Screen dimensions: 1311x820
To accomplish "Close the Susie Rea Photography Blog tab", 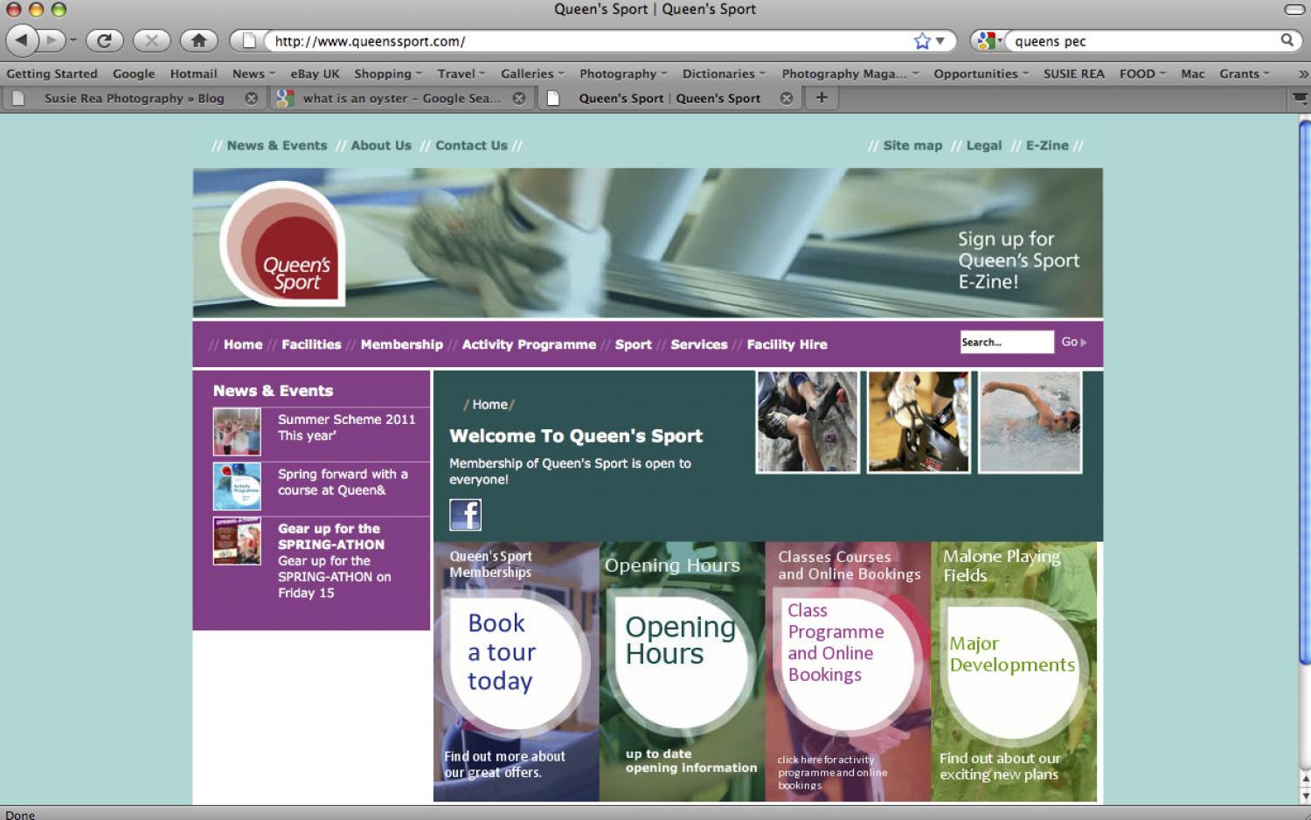I will click(252, 99).
